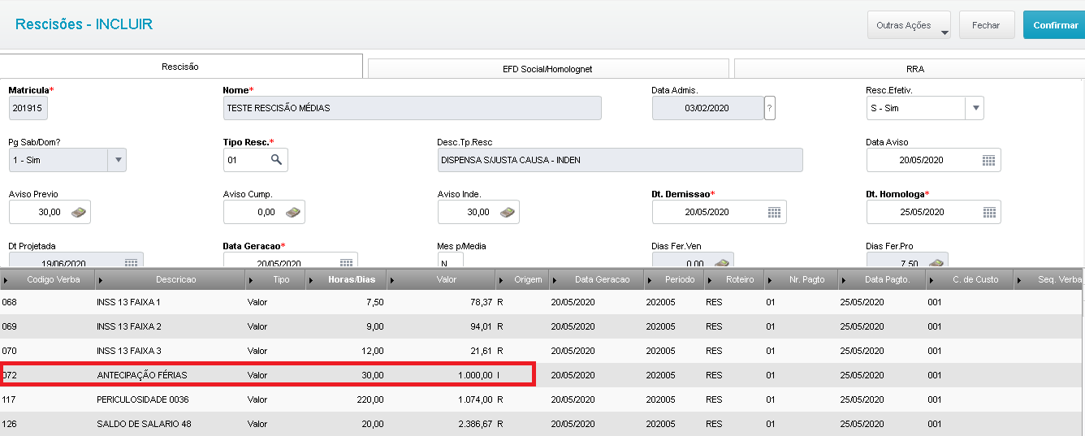
Task: Click the arrow of Tipo column header
Action: [252, 279]
